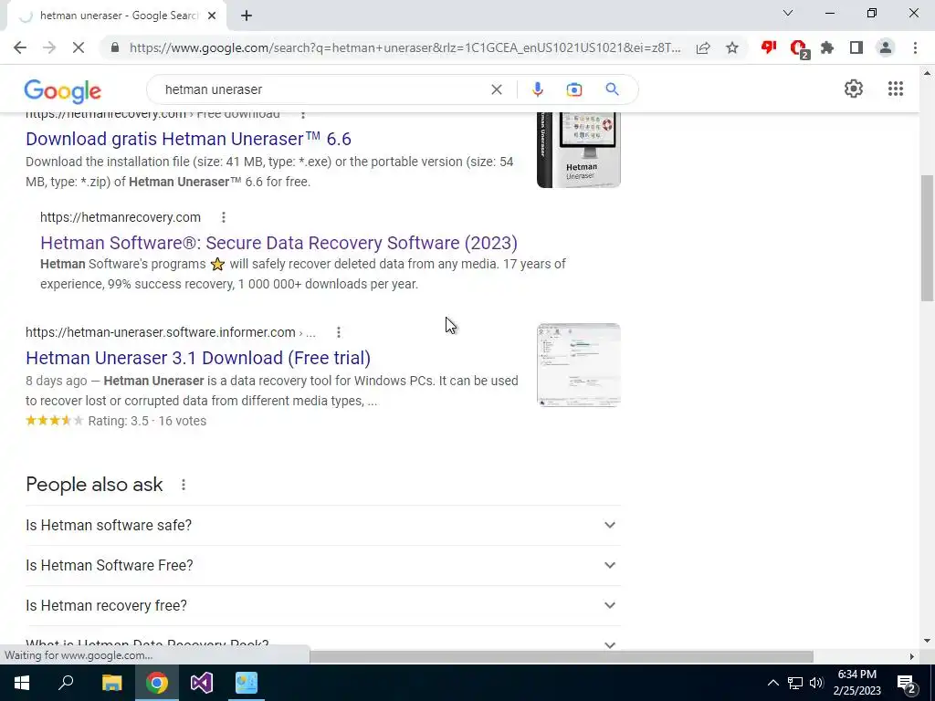Open the Extensions puzzle menu
This screenshot has height=701, width=935.
pyautogui.click(x=827, y=47)
